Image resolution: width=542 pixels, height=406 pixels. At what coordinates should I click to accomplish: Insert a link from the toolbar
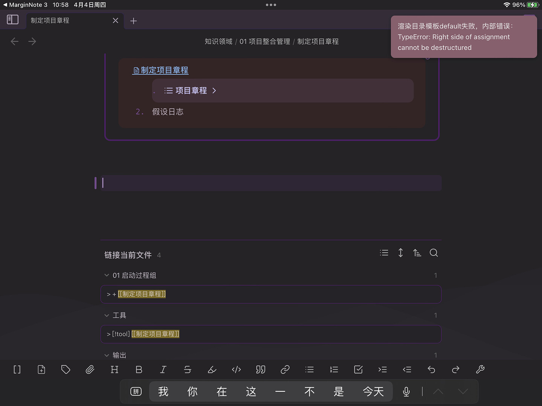tap(285, 370)
